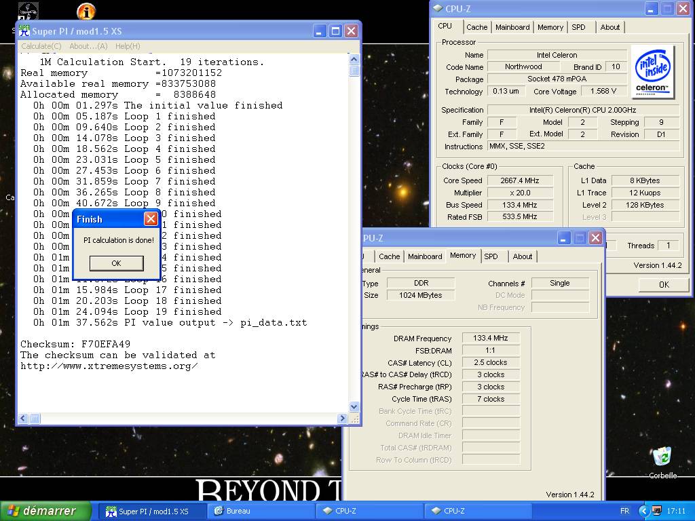Minimize the lower CPU-Z window

(x=563, y=238)
